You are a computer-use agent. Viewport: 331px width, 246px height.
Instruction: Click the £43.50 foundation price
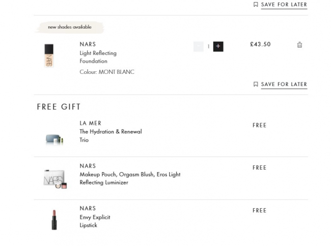click(x=260, y=44)
